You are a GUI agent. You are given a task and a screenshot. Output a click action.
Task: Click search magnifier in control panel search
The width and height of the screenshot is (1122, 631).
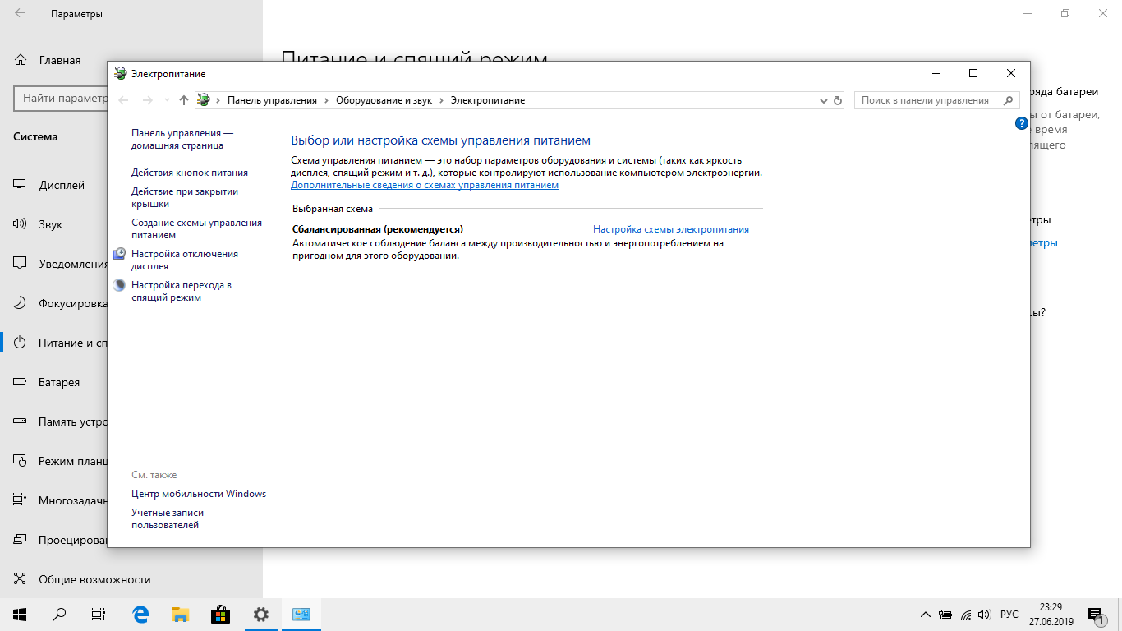(x=1008, y=100)
